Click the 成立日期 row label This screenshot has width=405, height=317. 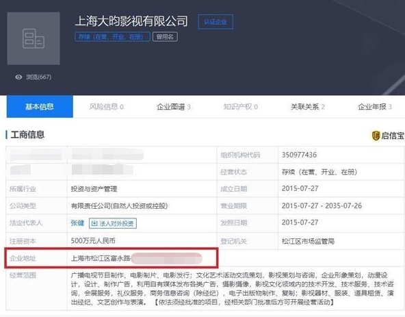click(233, 189)
